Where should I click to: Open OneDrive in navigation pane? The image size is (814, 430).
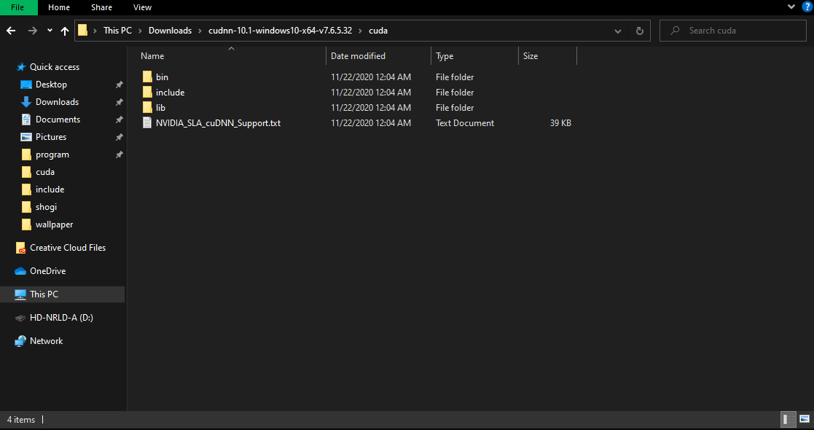48,271
